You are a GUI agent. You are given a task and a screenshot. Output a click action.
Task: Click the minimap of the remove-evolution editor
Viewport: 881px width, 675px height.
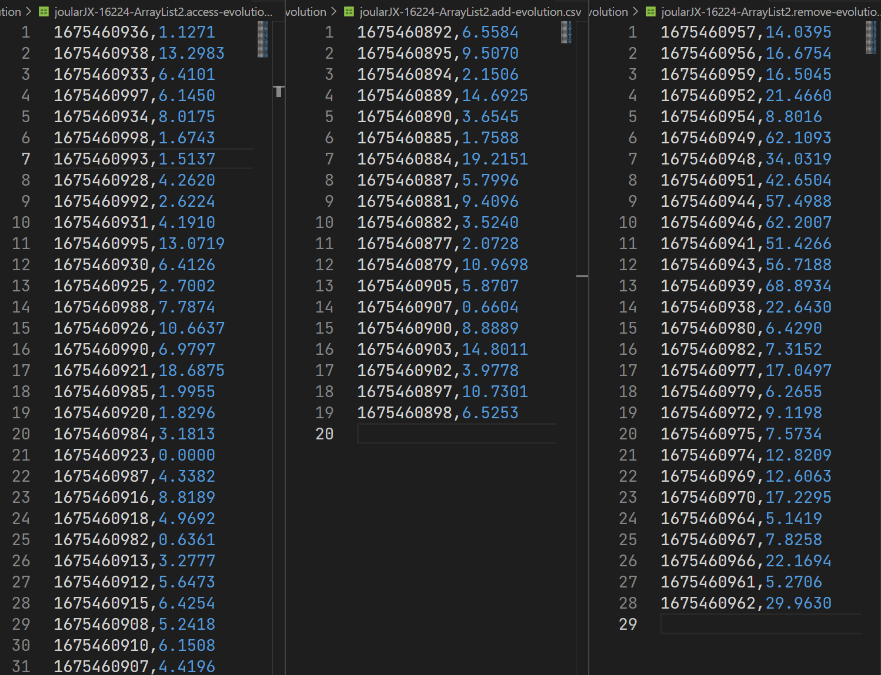coord(871,38)
